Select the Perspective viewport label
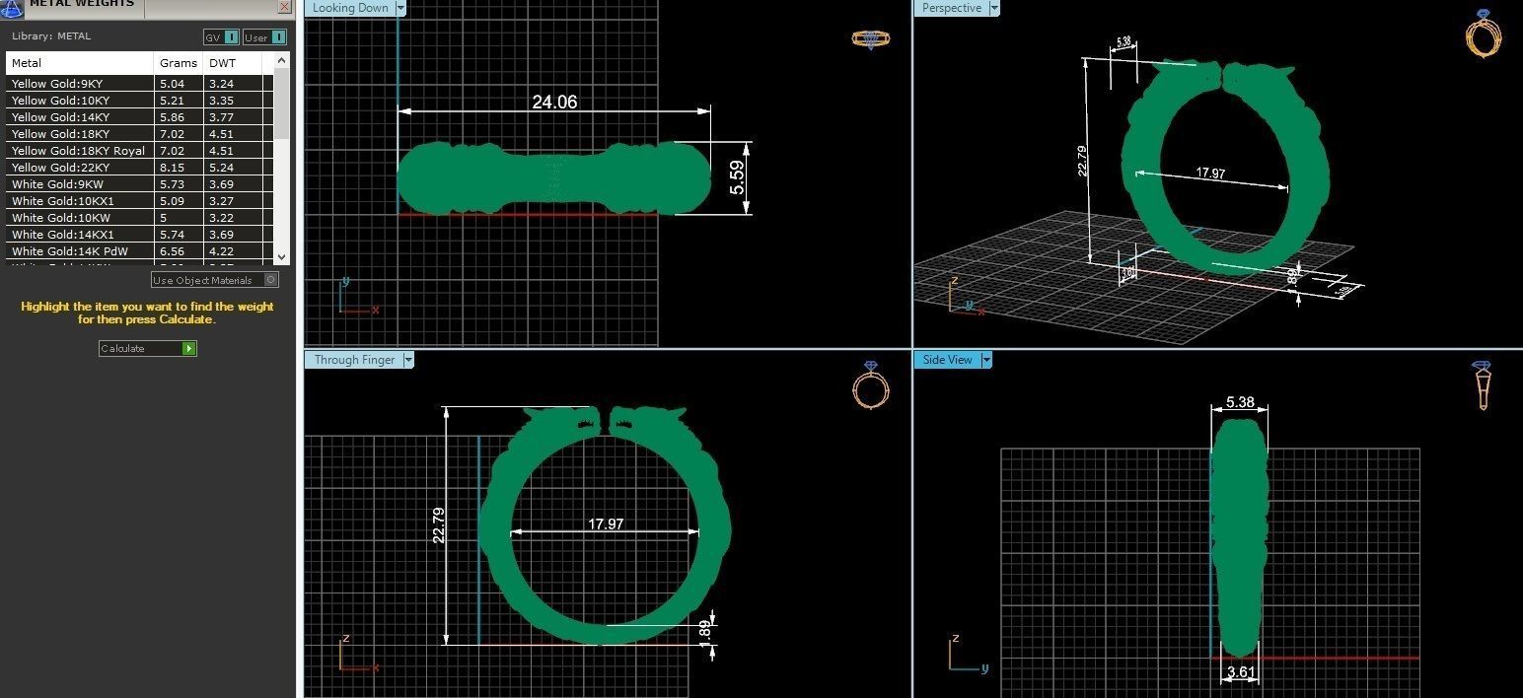The image size is (1523, 698). click(x=951, y=8)
